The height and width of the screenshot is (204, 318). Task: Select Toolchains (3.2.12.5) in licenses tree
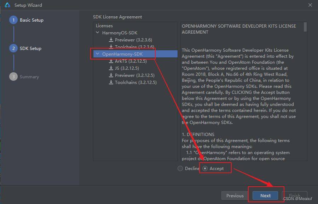[136, 83]
